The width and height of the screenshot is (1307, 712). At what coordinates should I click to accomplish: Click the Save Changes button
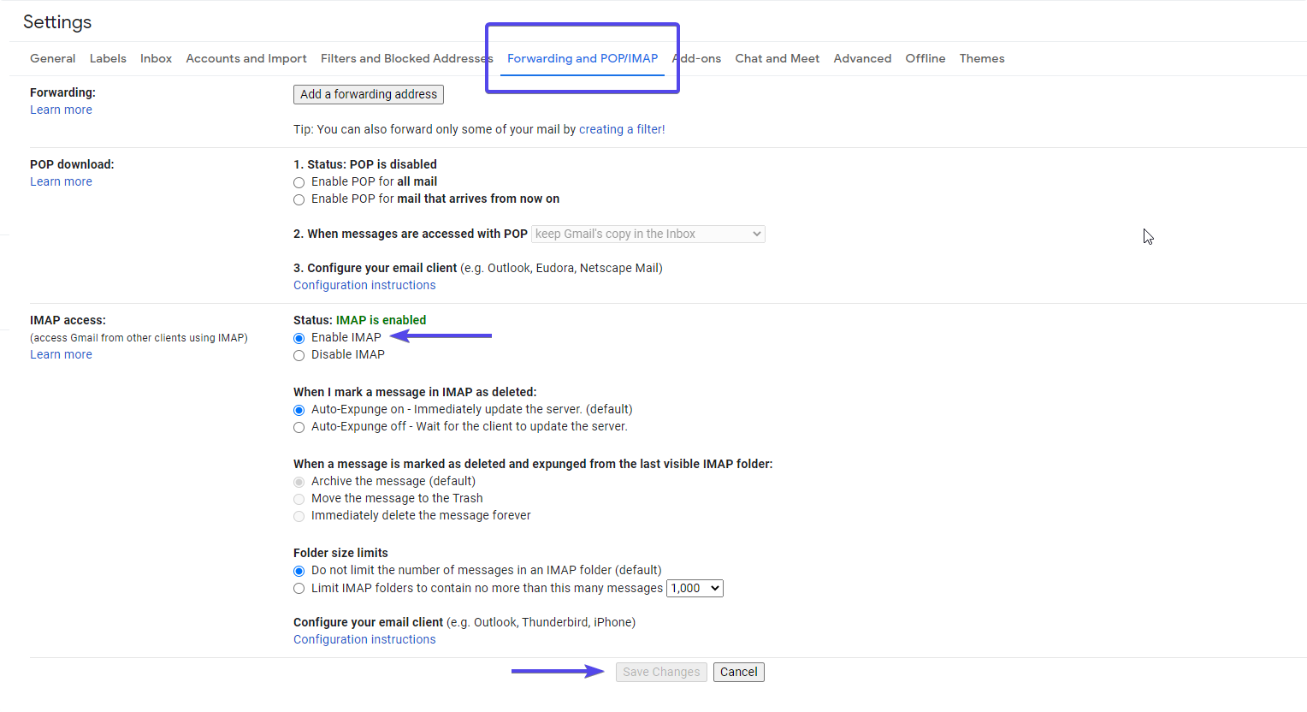click(661, 672)
